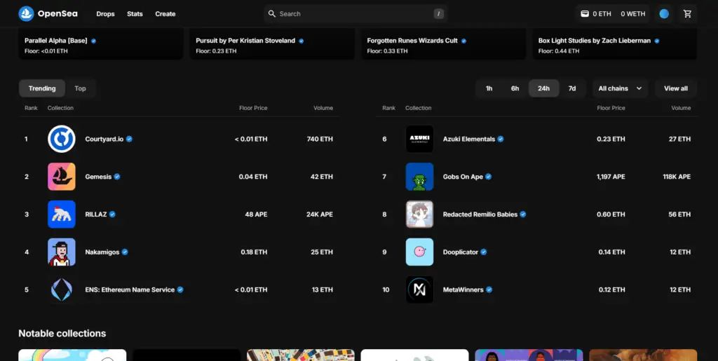The image size is (718, 361).
Task: Open the Parallel Alpha [Base] card
Action: (x=101, y=44)
